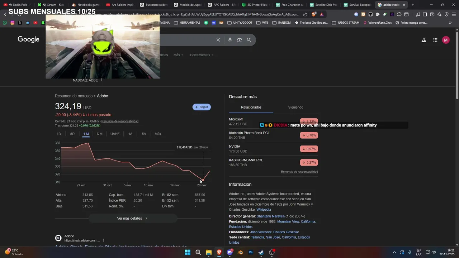459x258 pixels.
Task: Open X (Twitter) bookmark icon
Action: [20, 23]
